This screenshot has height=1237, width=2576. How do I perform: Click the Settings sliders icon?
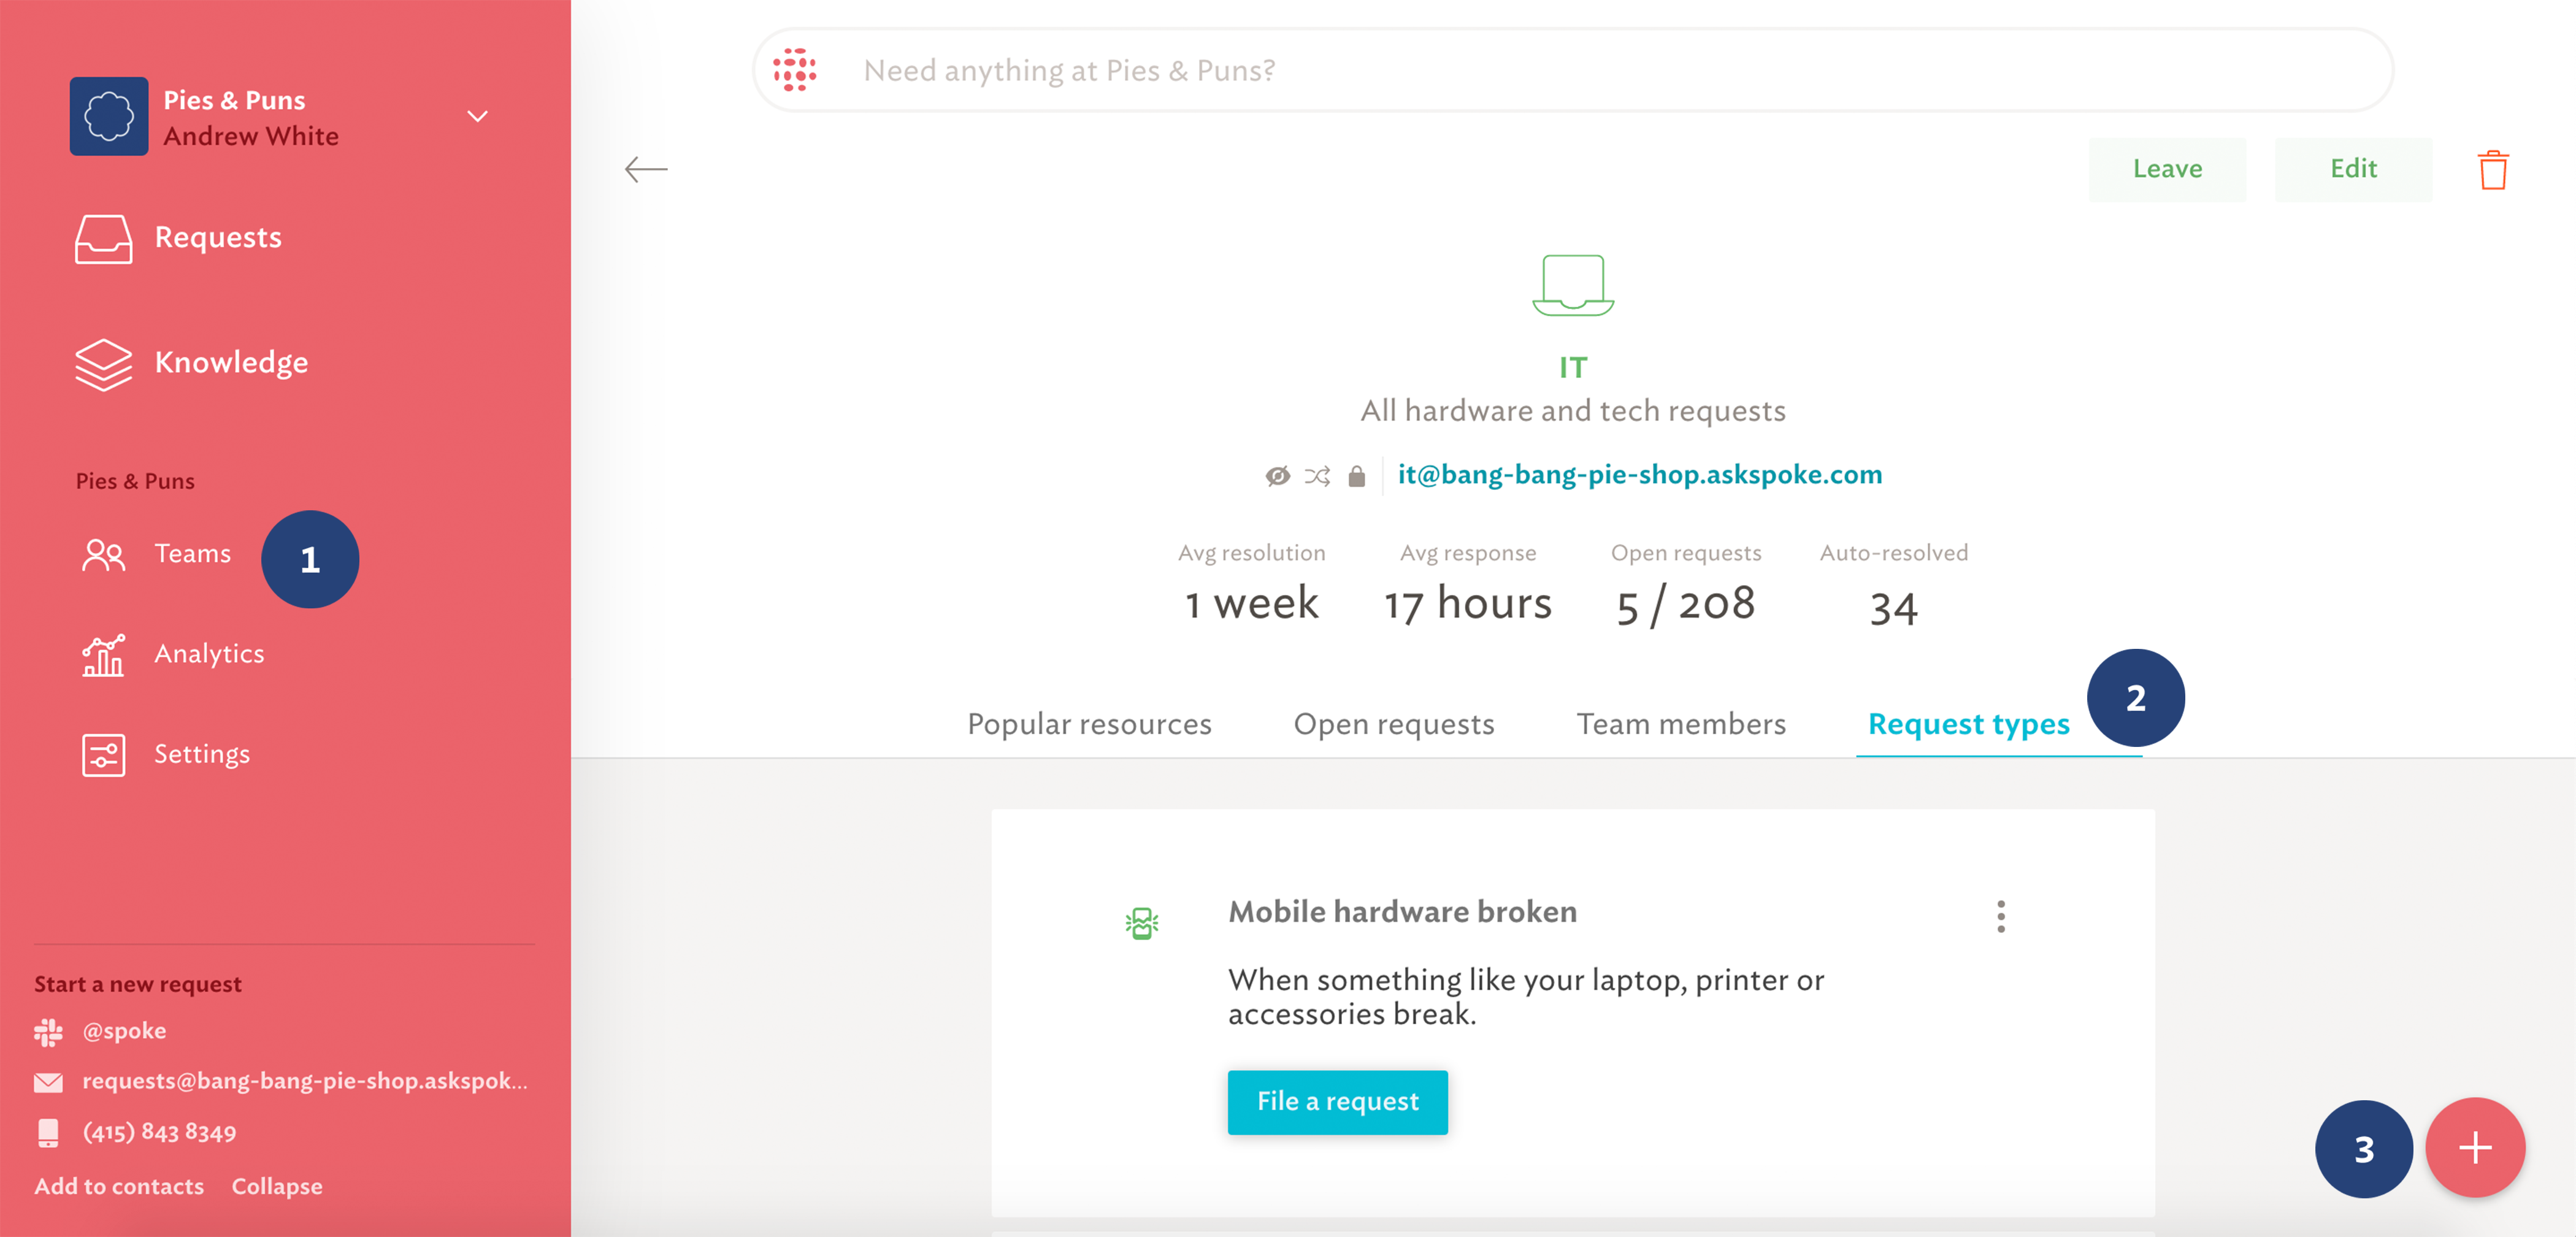103,755
